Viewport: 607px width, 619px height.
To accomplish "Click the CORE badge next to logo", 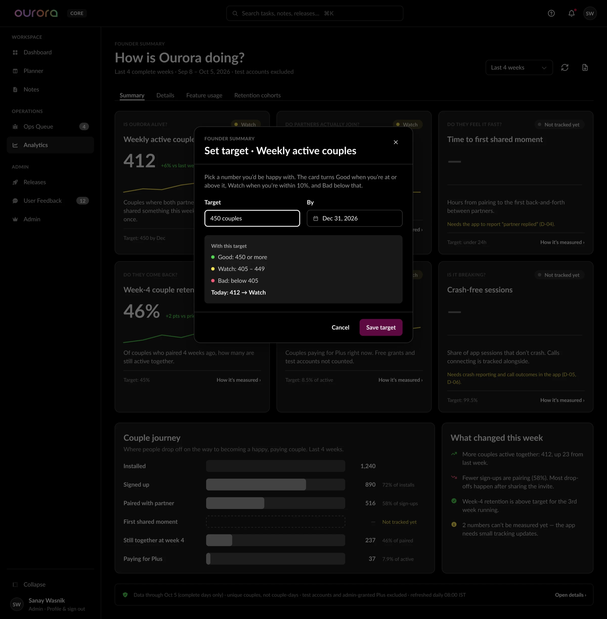I will 77,13.
